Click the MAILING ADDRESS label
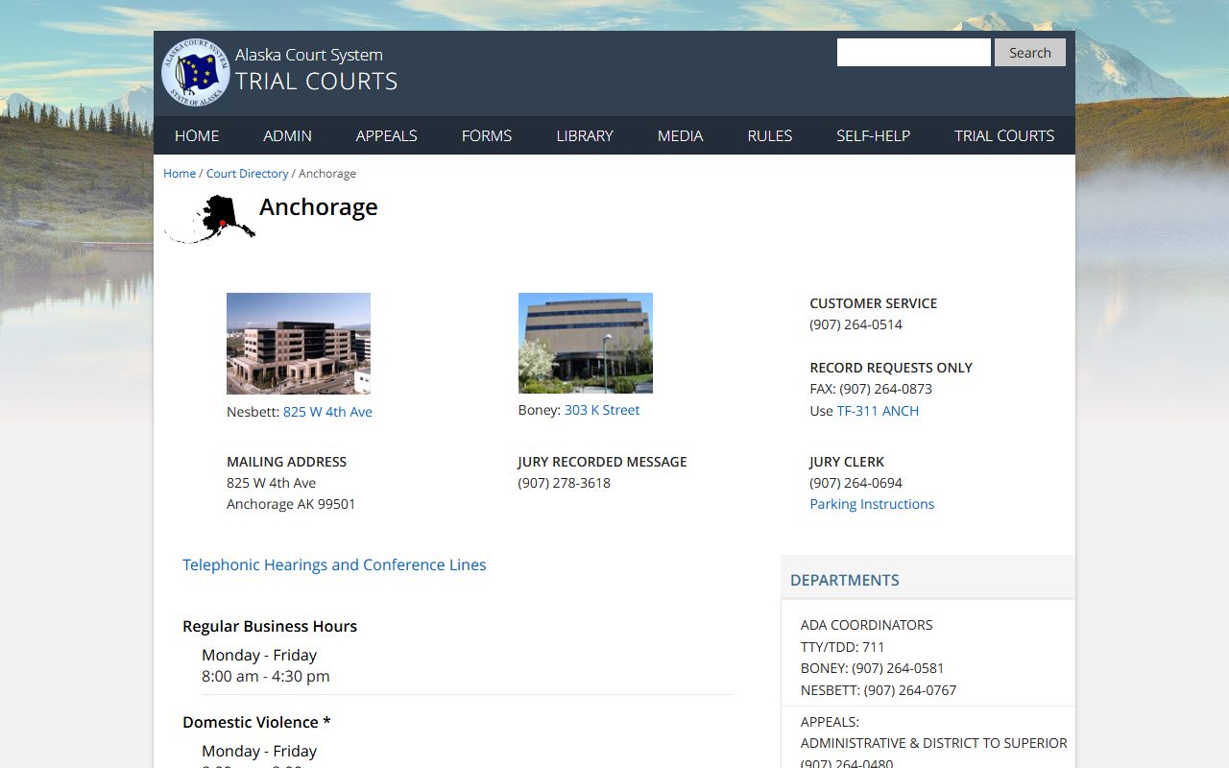 coord(287,462)
